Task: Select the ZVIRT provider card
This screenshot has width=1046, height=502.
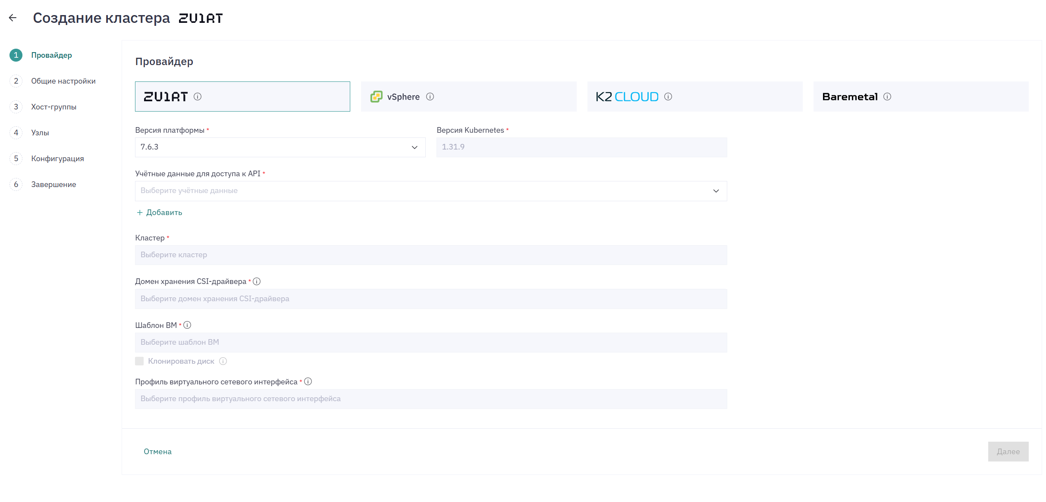Action: 242,97
